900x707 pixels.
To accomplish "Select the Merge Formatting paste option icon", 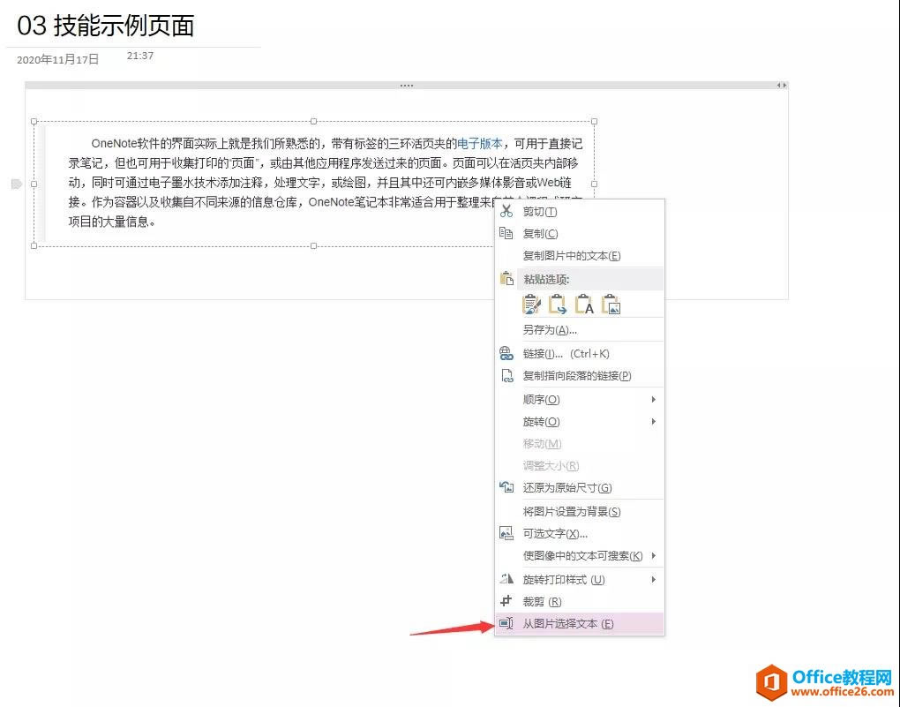I will tap(558, 304).
